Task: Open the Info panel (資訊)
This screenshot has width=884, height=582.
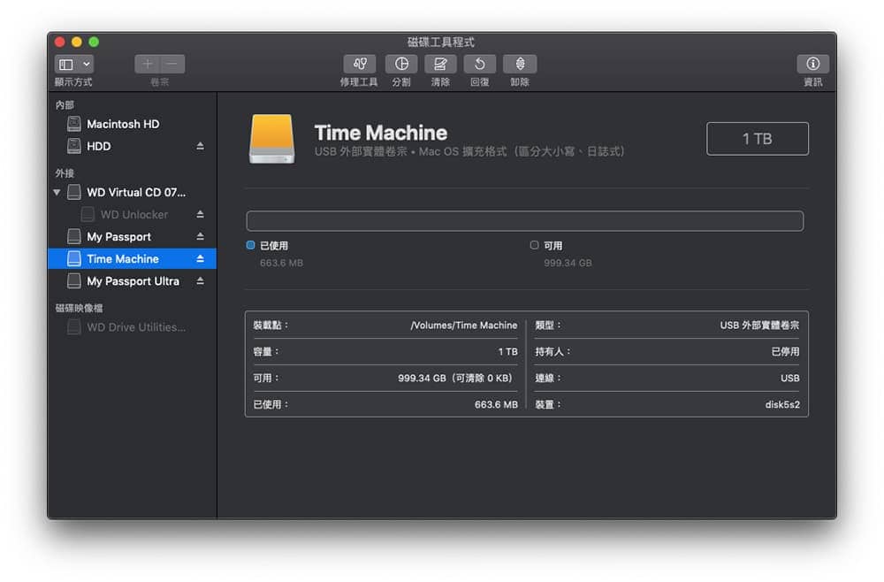Action: coord(812,64)
